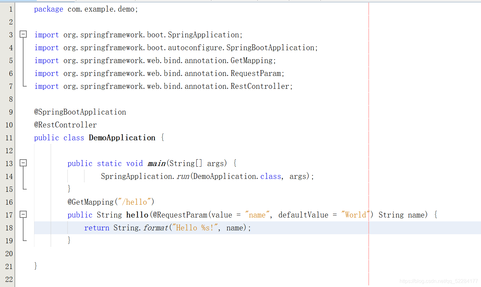This screenshot has width=481, height=287.
Task: Click the package keyword on line 1
Action: [x=49, y=9]
